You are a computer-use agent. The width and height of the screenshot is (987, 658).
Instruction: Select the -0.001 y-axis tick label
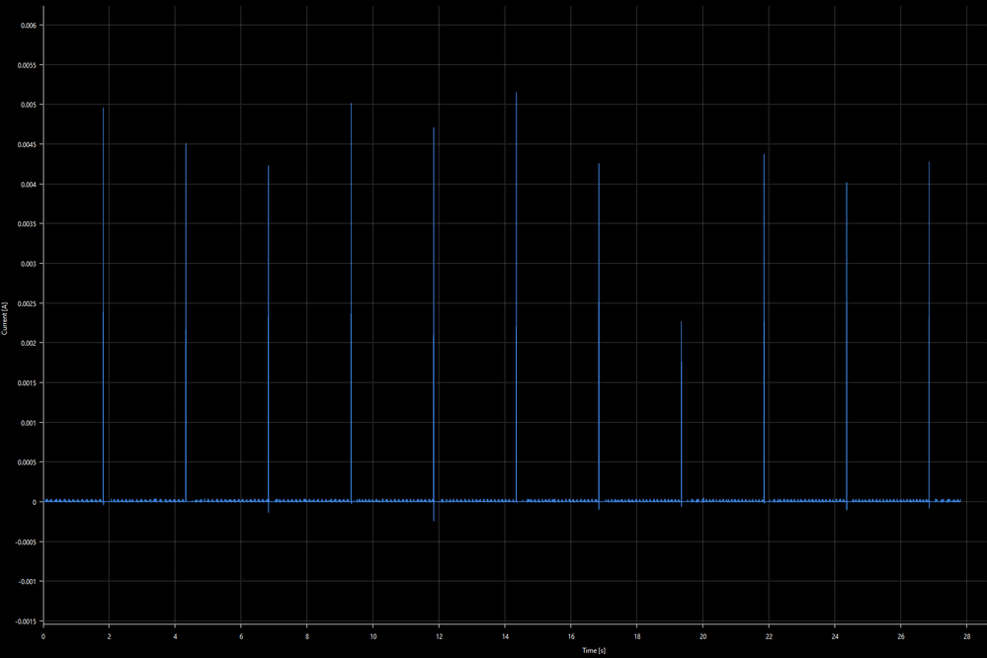[x=27, y=581]
